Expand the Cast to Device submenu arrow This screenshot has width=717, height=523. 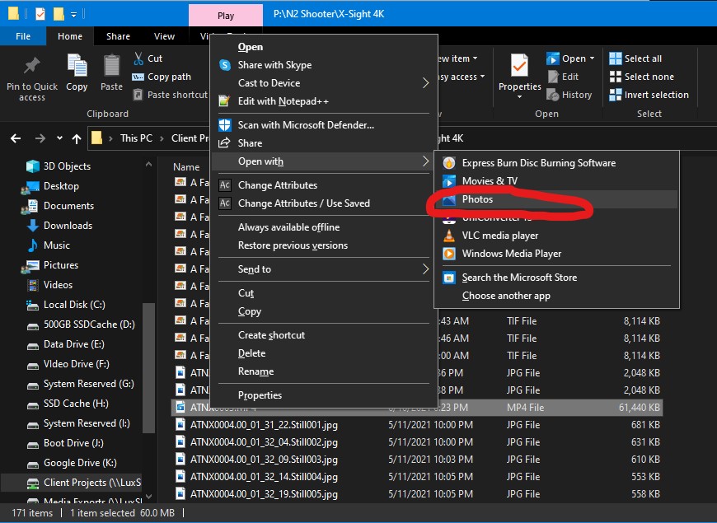click(426, 82)
